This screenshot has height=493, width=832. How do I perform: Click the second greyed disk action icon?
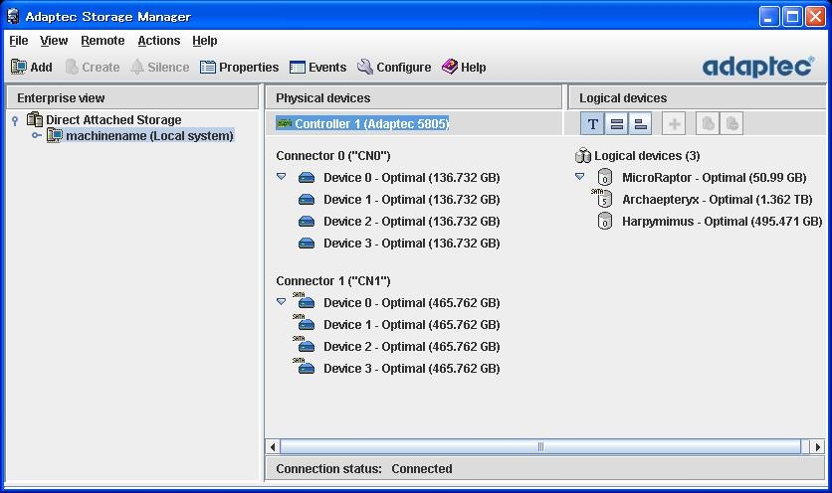[731, 124]
